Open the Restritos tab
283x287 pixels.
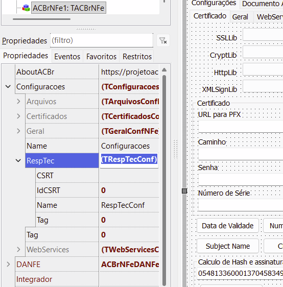pyautogui.click(x=137, y=57)
